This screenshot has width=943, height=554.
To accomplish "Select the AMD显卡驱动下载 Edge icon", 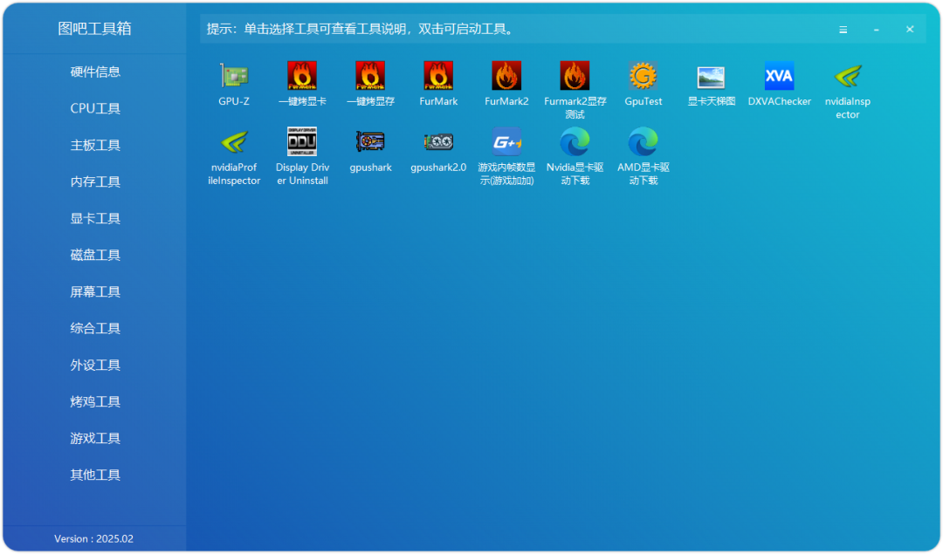I will (643, 142).
